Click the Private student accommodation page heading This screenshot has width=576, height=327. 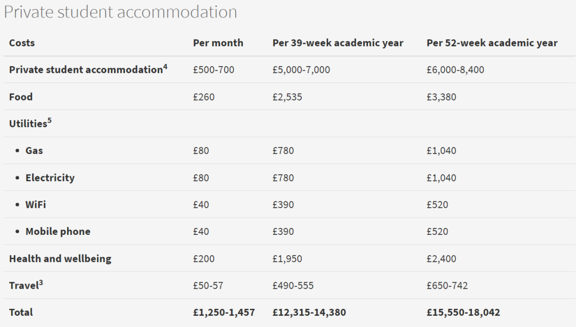(x=121, y=12)
